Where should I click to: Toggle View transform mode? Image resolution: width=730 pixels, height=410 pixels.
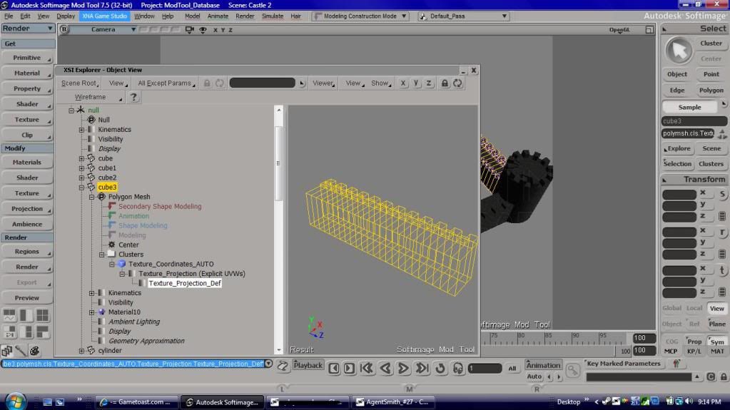click(716, 309)
